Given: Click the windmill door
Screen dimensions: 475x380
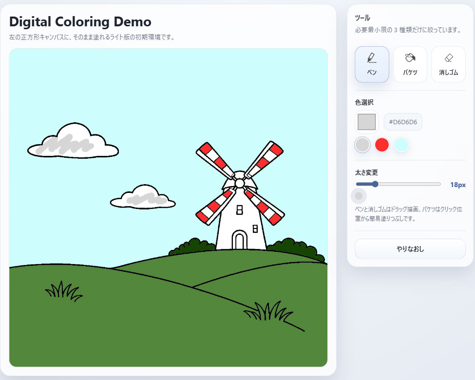Looking at the screenshot, I should (x=239, y=241).
